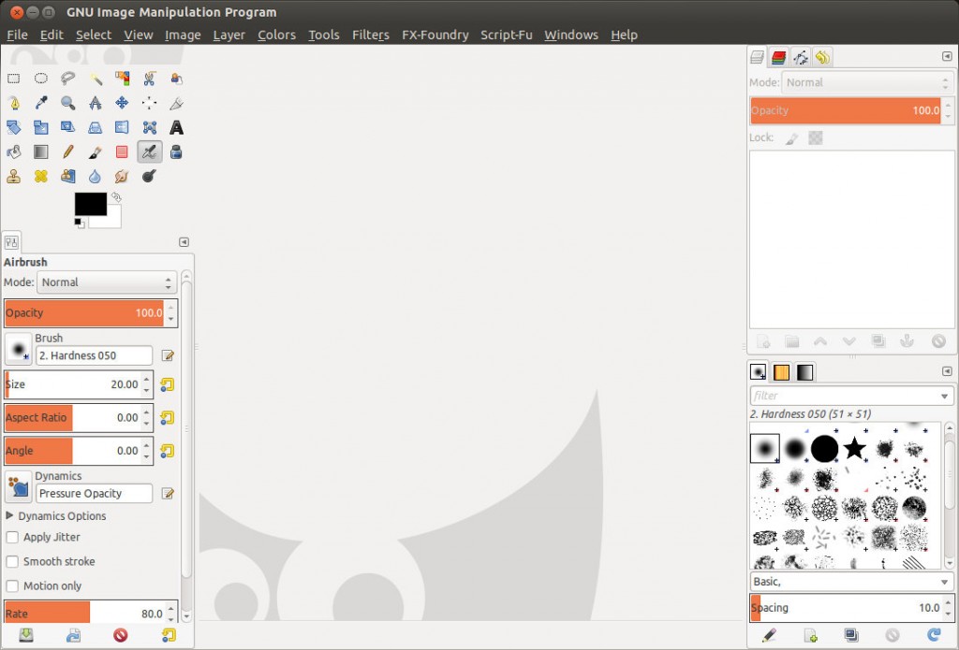Switch to the Patterns tab
959x650 pixels.
[x=782, y=372]
